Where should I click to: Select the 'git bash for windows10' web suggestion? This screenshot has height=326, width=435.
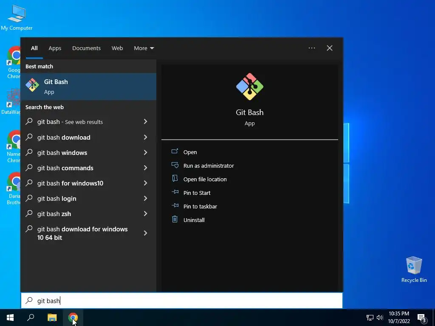88,183
